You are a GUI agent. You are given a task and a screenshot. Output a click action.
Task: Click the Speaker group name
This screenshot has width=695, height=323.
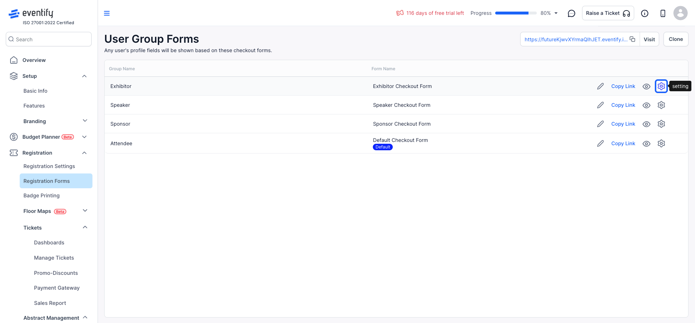point(120,105)
